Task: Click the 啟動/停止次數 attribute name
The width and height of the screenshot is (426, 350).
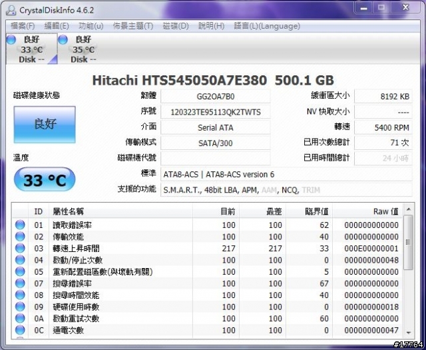Action: 77,260
